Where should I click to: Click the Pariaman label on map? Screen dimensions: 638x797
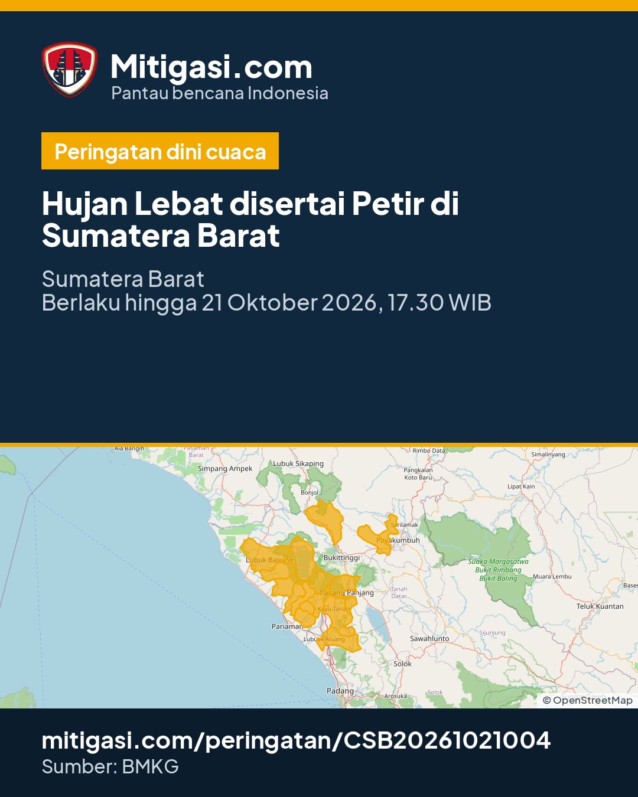(x=287, y=626)
